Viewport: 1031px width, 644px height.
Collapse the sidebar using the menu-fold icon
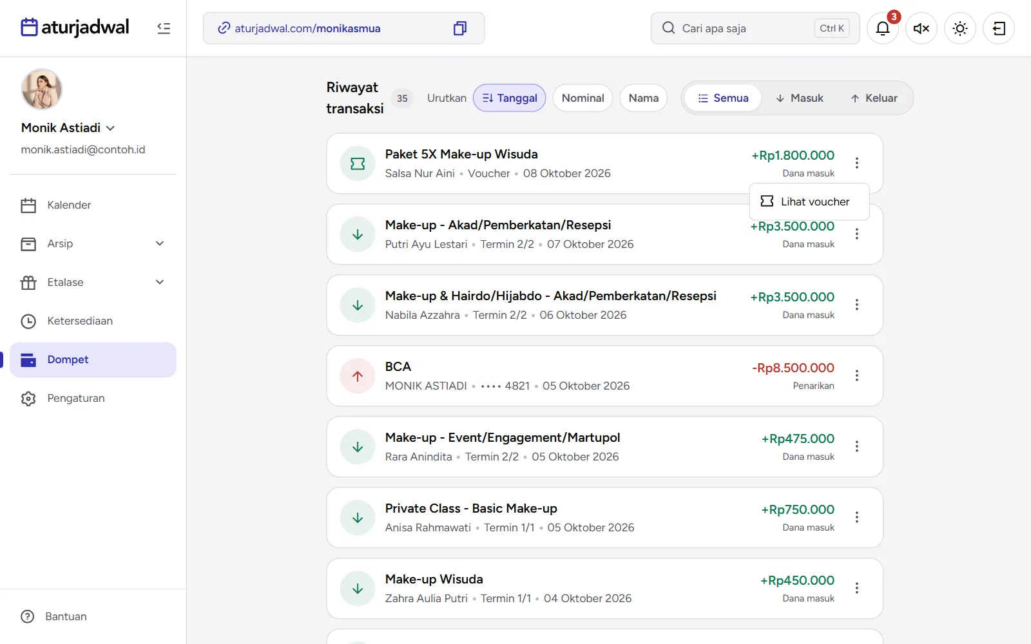(164, 28)
